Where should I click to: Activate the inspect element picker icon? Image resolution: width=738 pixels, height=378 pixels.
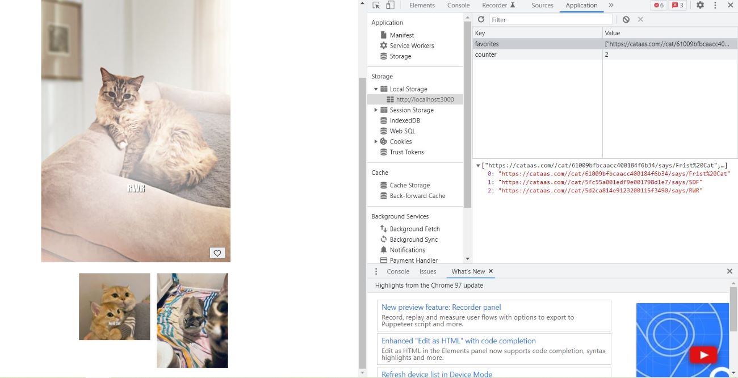376,5
